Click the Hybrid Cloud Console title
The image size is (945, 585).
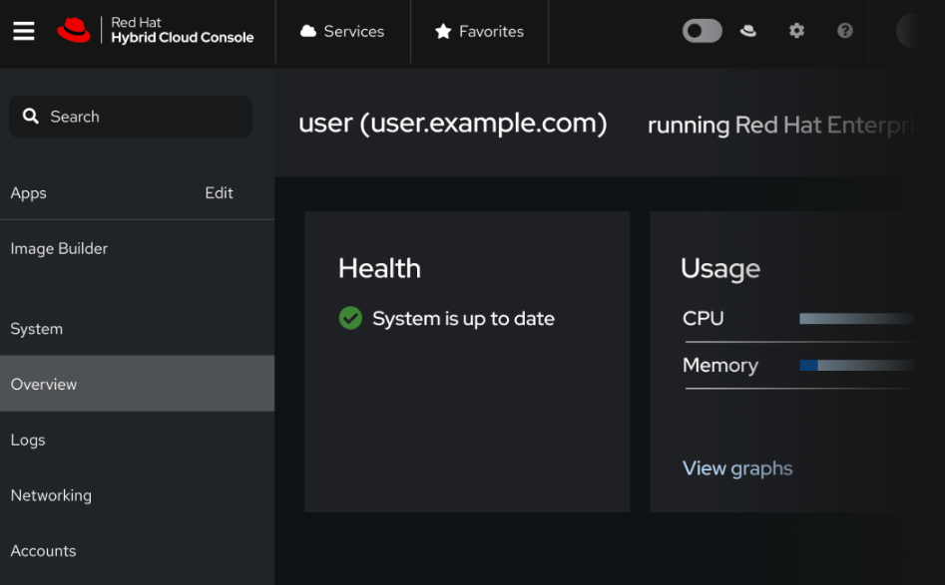182,37
